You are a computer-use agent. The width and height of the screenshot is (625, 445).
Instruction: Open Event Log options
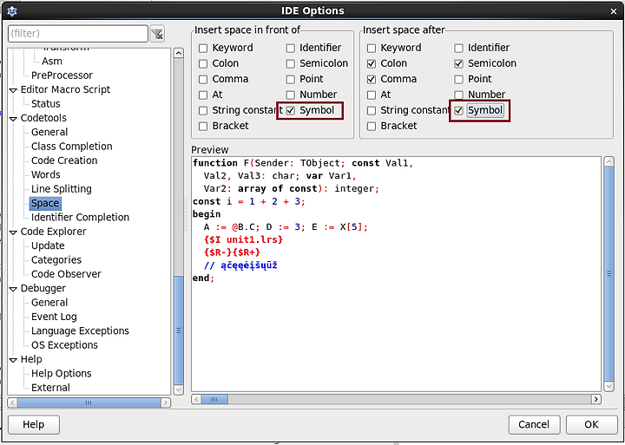54,317
